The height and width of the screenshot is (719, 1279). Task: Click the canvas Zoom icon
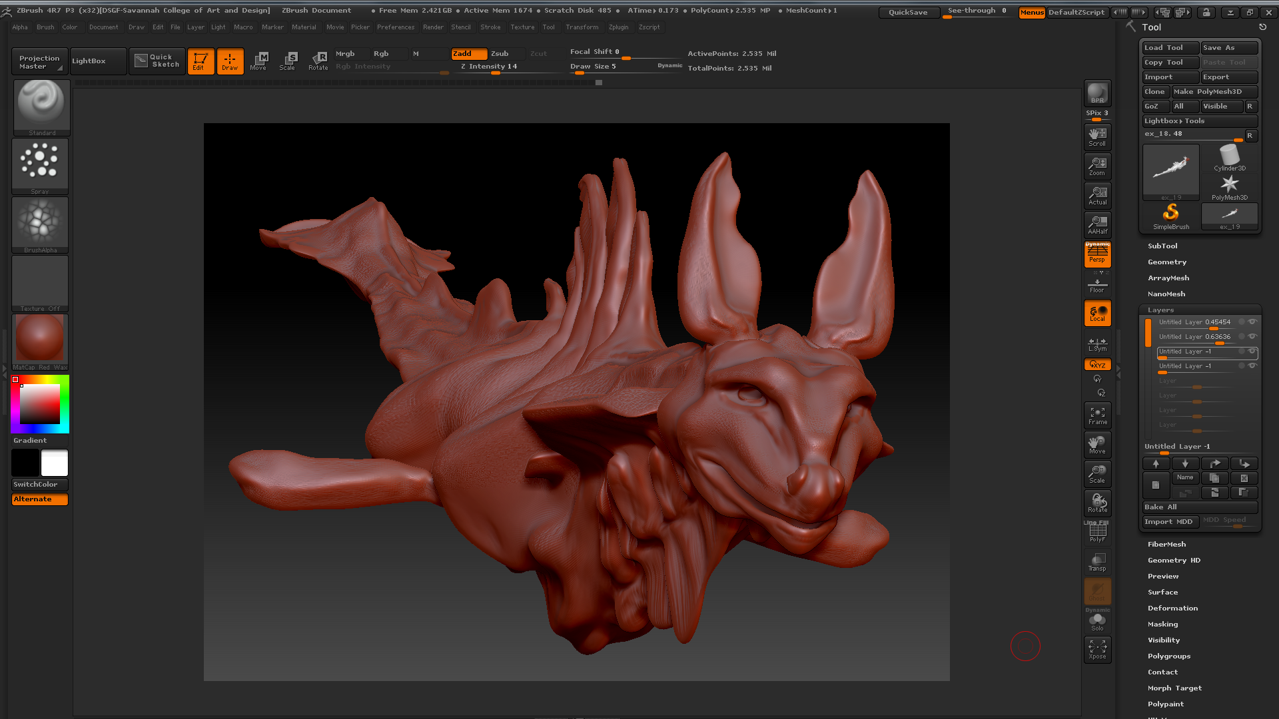tap(1097, 166)
